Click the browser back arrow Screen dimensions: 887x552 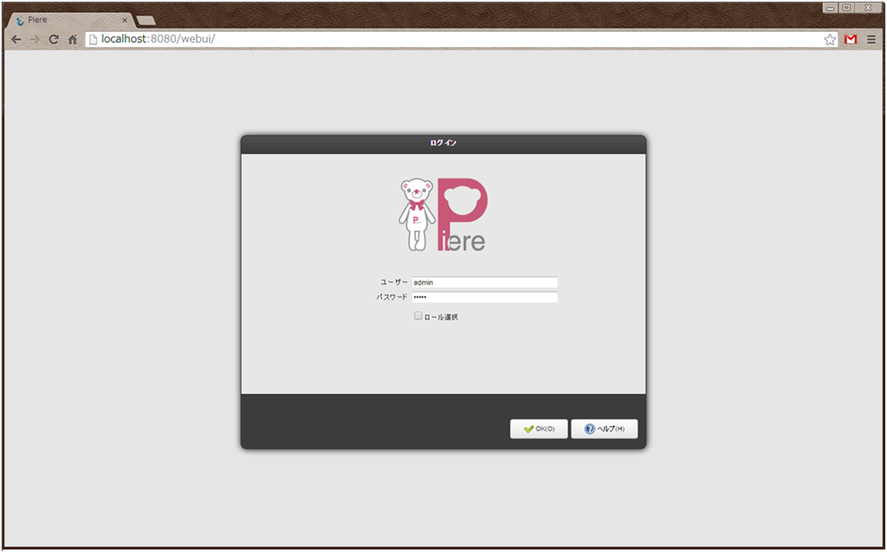point(16,40)
